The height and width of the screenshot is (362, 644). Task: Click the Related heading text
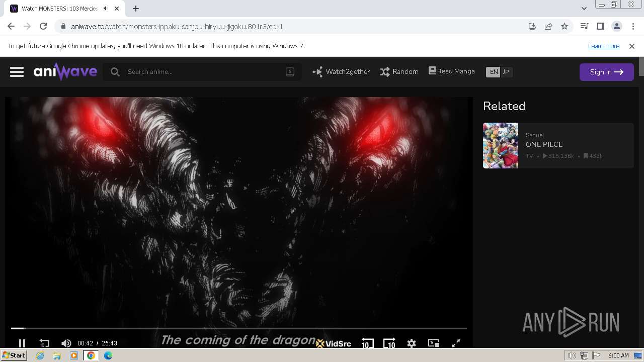point(504,106)
